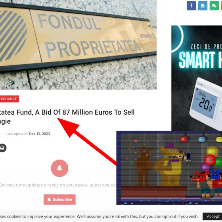The width and height of the screenshot is (222, 222).
Task: Open the SMART H advertisement banner
Action: [197, 78]
